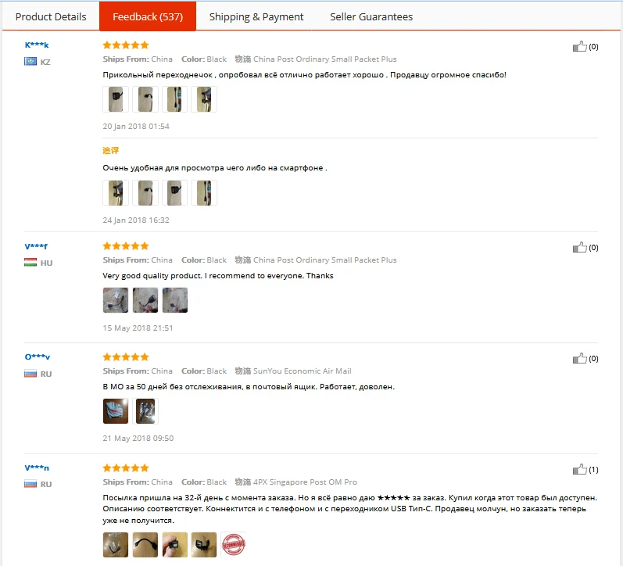Open reviewer profile O***v
The height and width of the screenshot is (566, 623).
click(x=38, y=357)
